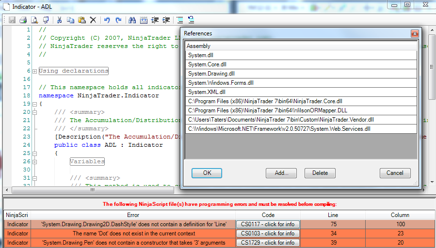Click the 'public class ADL' code line

pyautogui.click(x=109, y=145)
